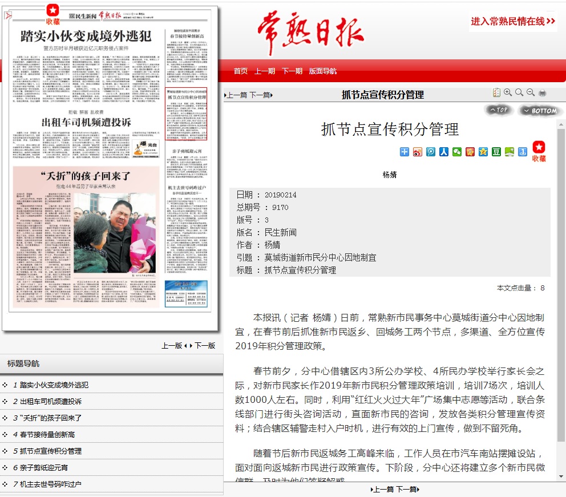Click the 收藏 star on the page preview

click(x=52, y=14)
